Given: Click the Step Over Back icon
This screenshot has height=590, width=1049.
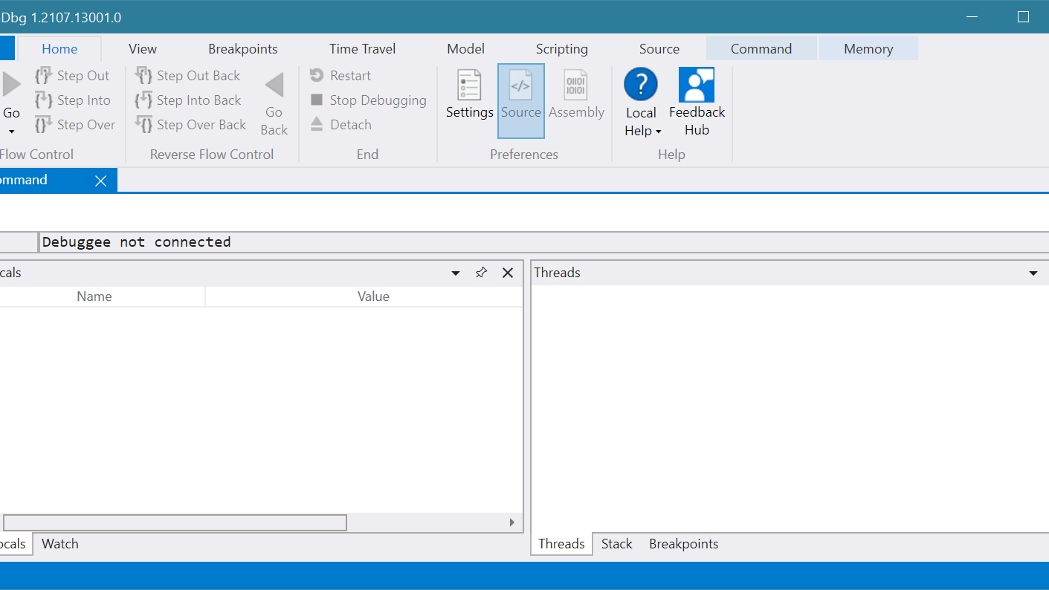Looking at the screenshot, I should 143,125.
